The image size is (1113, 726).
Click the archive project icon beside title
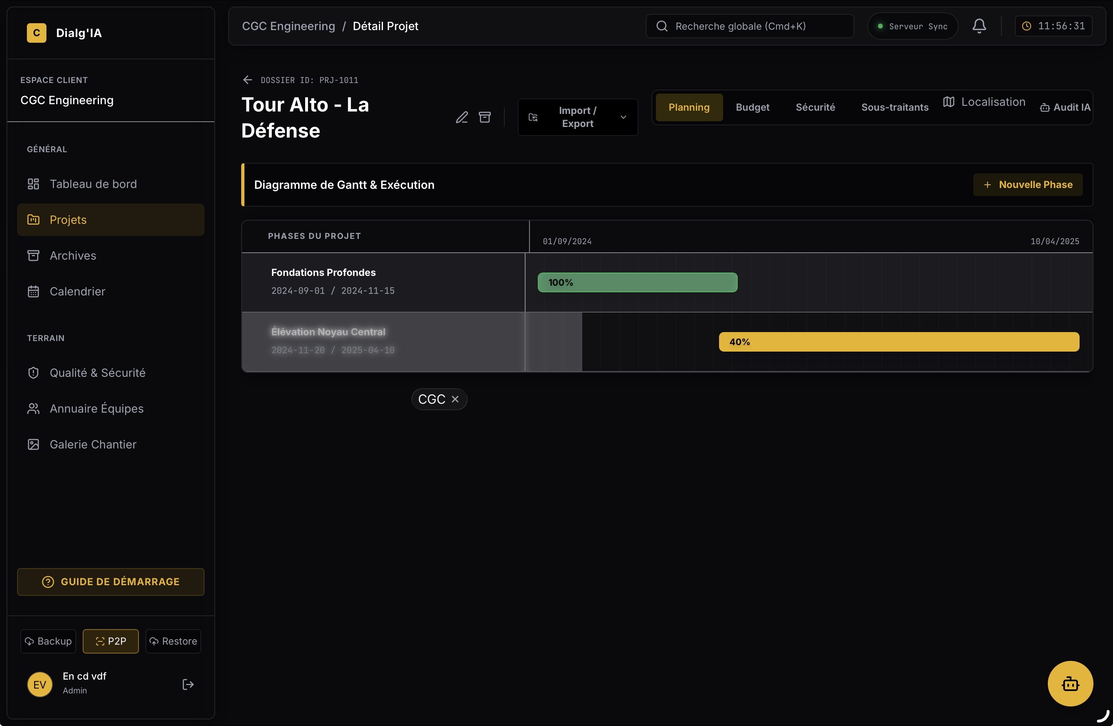(484, 117)
